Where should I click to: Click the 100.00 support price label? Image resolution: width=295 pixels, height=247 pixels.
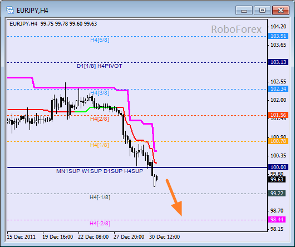(x=278, y=167)
